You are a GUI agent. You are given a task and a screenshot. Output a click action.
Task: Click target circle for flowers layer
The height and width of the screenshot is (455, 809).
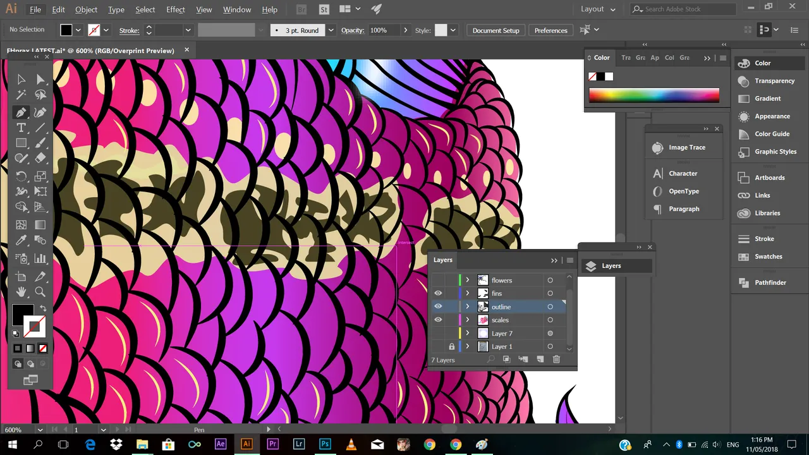click(550, 280)
